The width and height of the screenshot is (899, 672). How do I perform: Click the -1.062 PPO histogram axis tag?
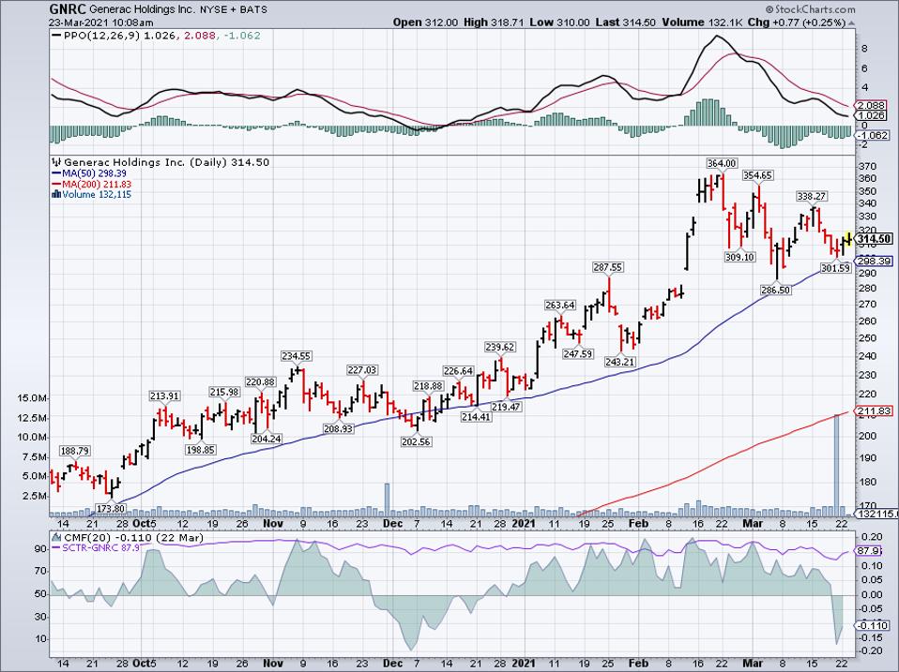pyautogui.click(x=874, y=136)
